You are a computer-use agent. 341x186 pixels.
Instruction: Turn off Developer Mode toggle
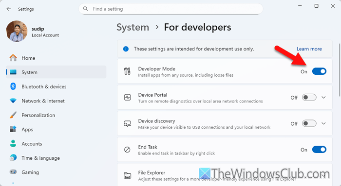pyautogui.click(x=319, y=71)
